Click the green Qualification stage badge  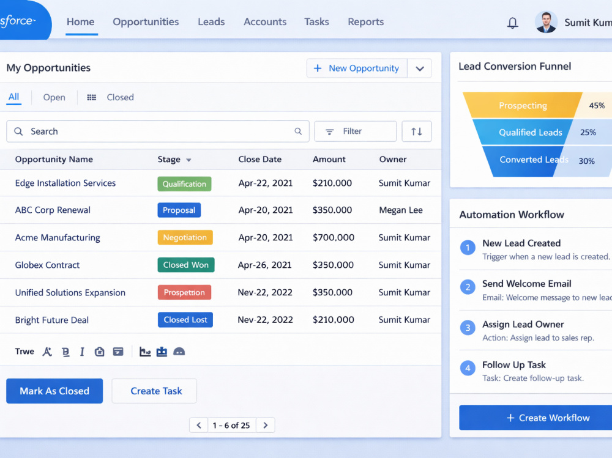tap(184, 183)
